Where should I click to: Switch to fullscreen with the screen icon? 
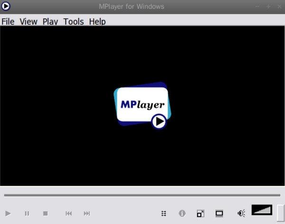219,214
